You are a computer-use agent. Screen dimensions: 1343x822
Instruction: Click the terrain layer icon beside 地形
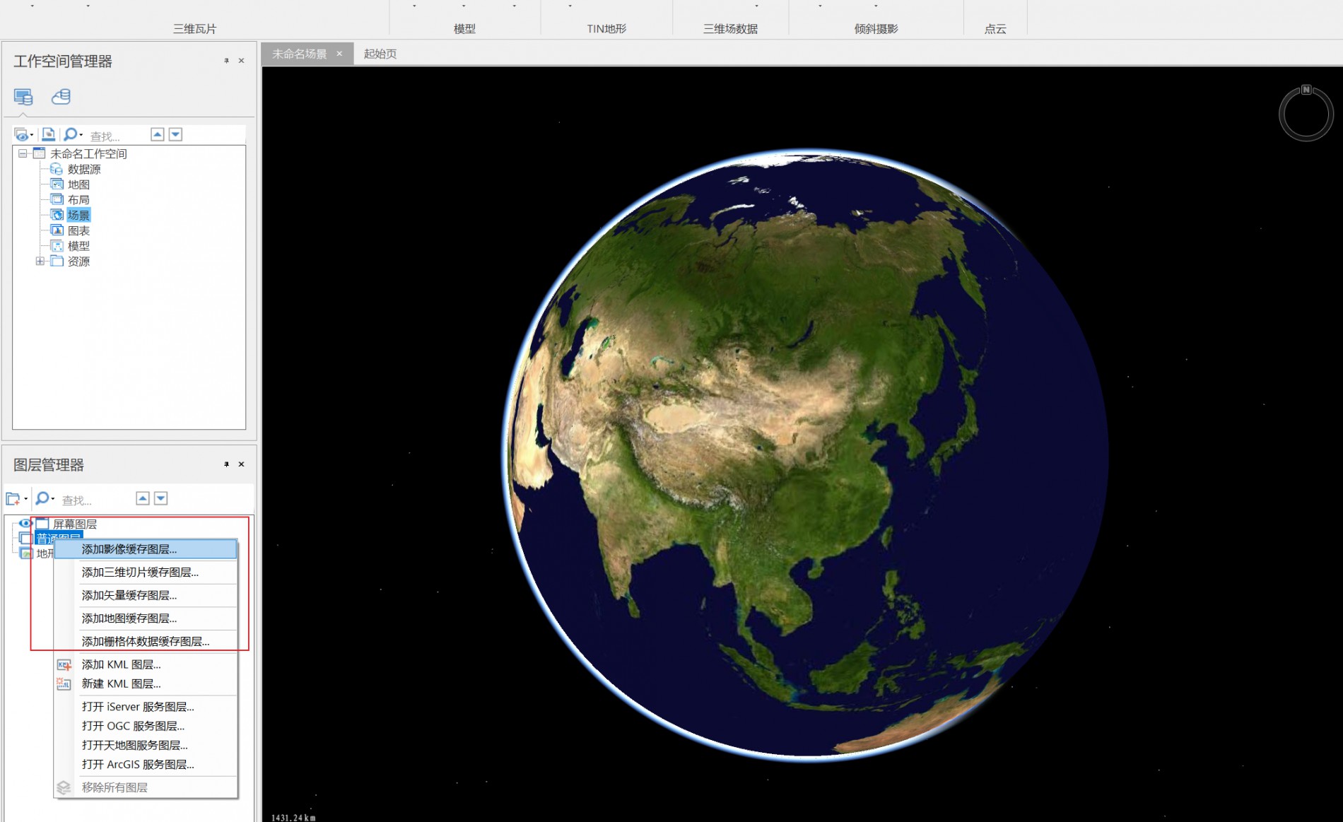pos(26,553)
